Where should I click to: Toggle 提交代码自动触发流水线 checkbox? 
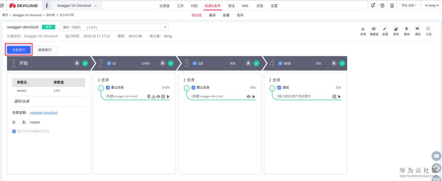tap(14, 131)
